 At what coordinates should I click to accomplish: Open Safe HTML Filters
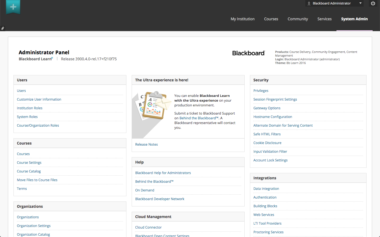click(x=267, y=134)
